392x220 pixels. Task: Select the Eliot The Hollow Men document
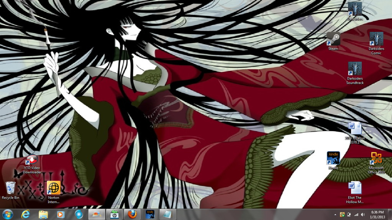(x=354, y=189)
